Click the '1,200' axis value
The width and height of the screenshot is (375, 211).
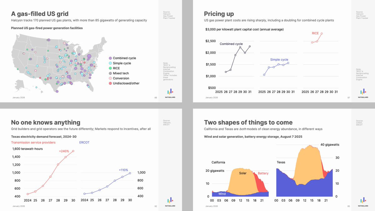click(x=16, y=165)
